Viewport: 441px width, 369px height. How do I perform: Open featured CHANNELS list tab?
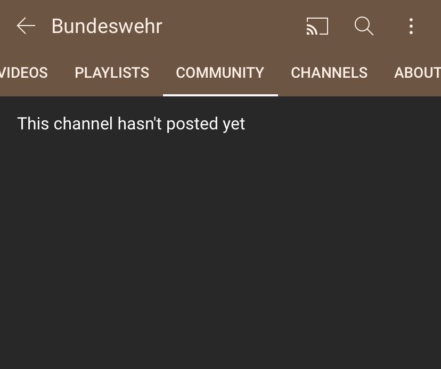point(329,72)
